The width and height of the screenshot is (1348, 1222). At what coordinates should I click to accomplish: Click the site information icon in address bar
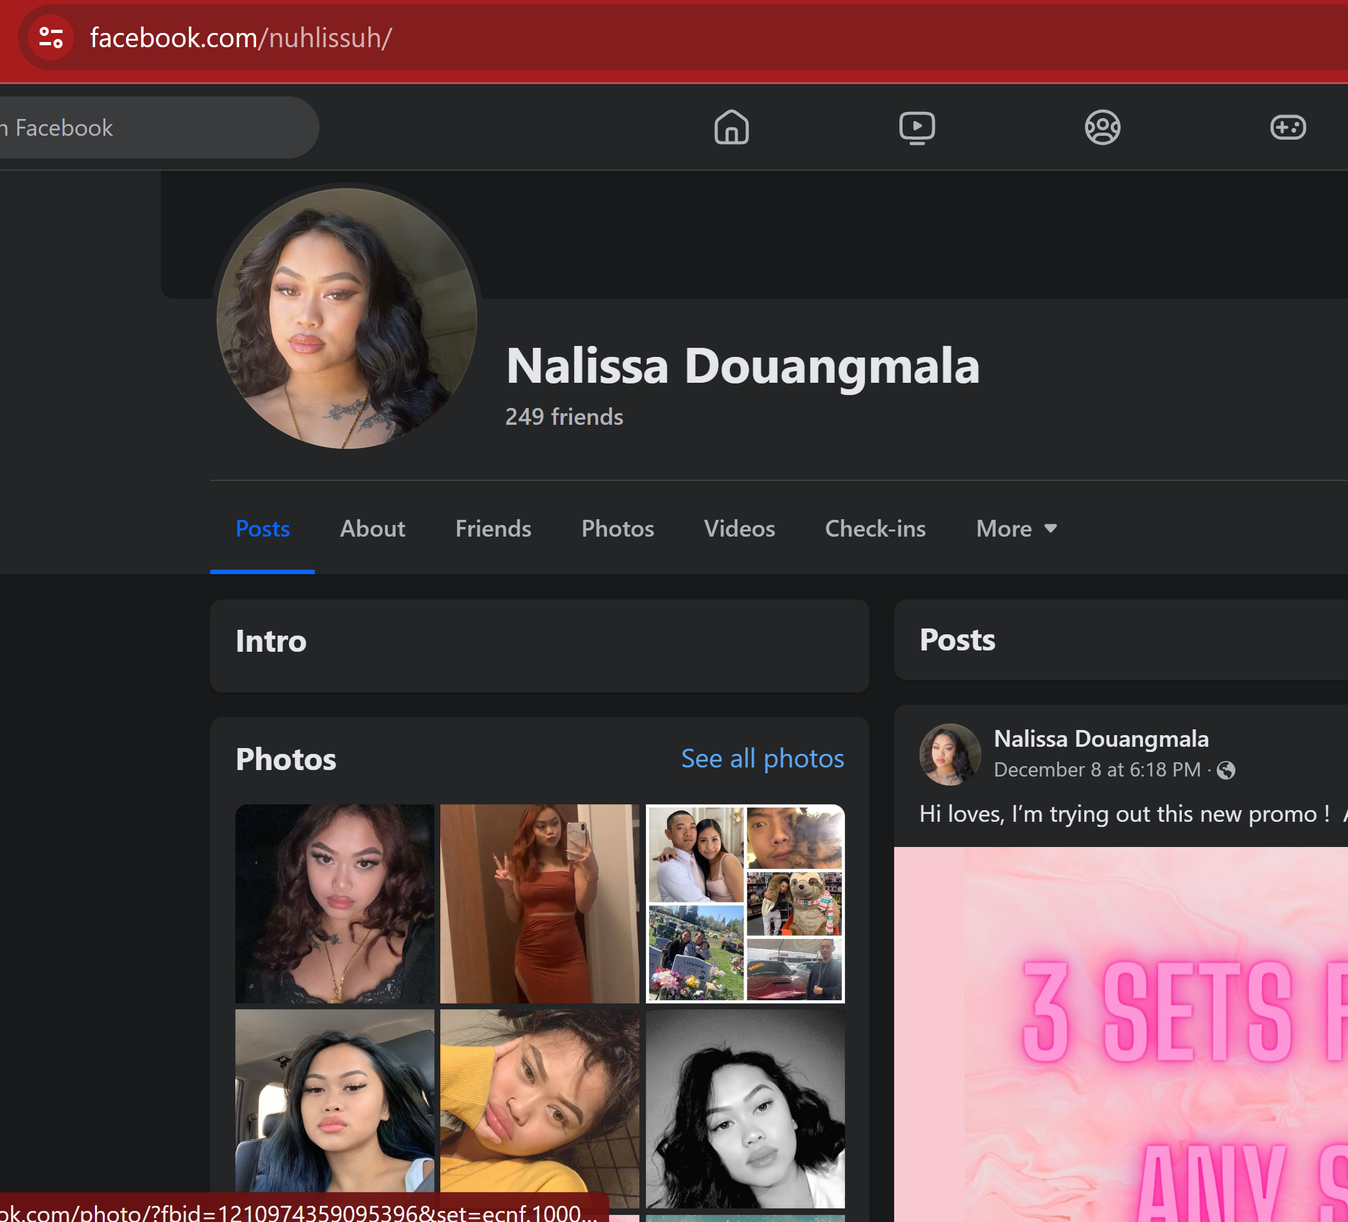click(51, 38)
